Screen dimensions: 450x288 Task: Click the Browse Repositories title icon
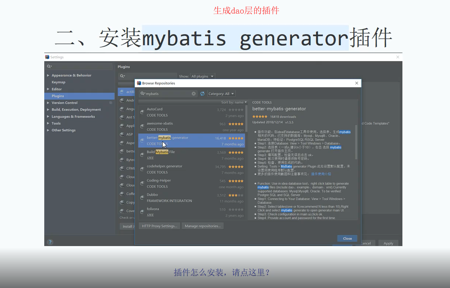click(139, 83)
